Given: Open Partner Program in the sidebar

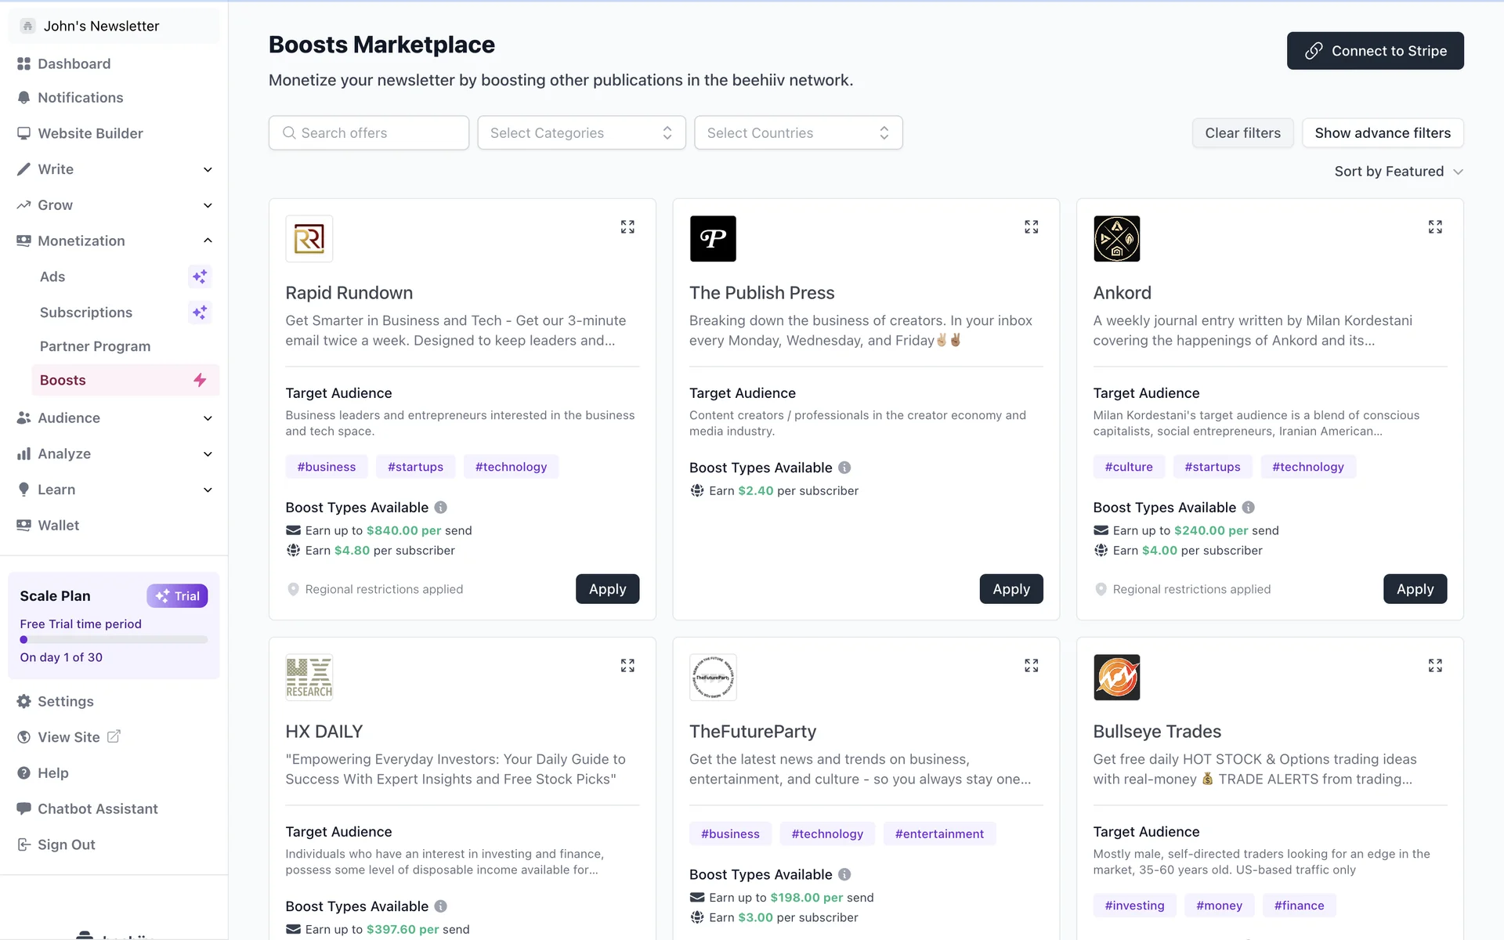Looking at the screenshot, I should pos(95,346).
